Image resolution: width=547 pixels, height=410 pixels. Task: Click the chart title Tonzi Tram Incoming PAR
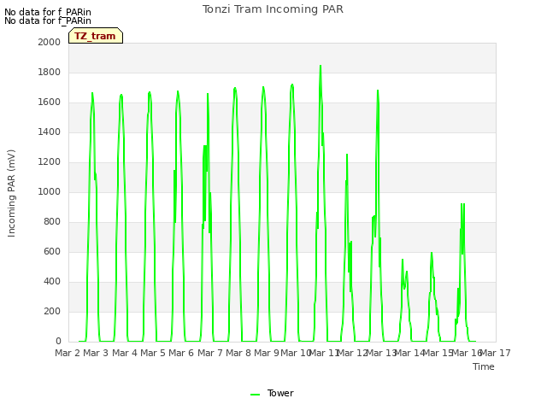(273, 9)
